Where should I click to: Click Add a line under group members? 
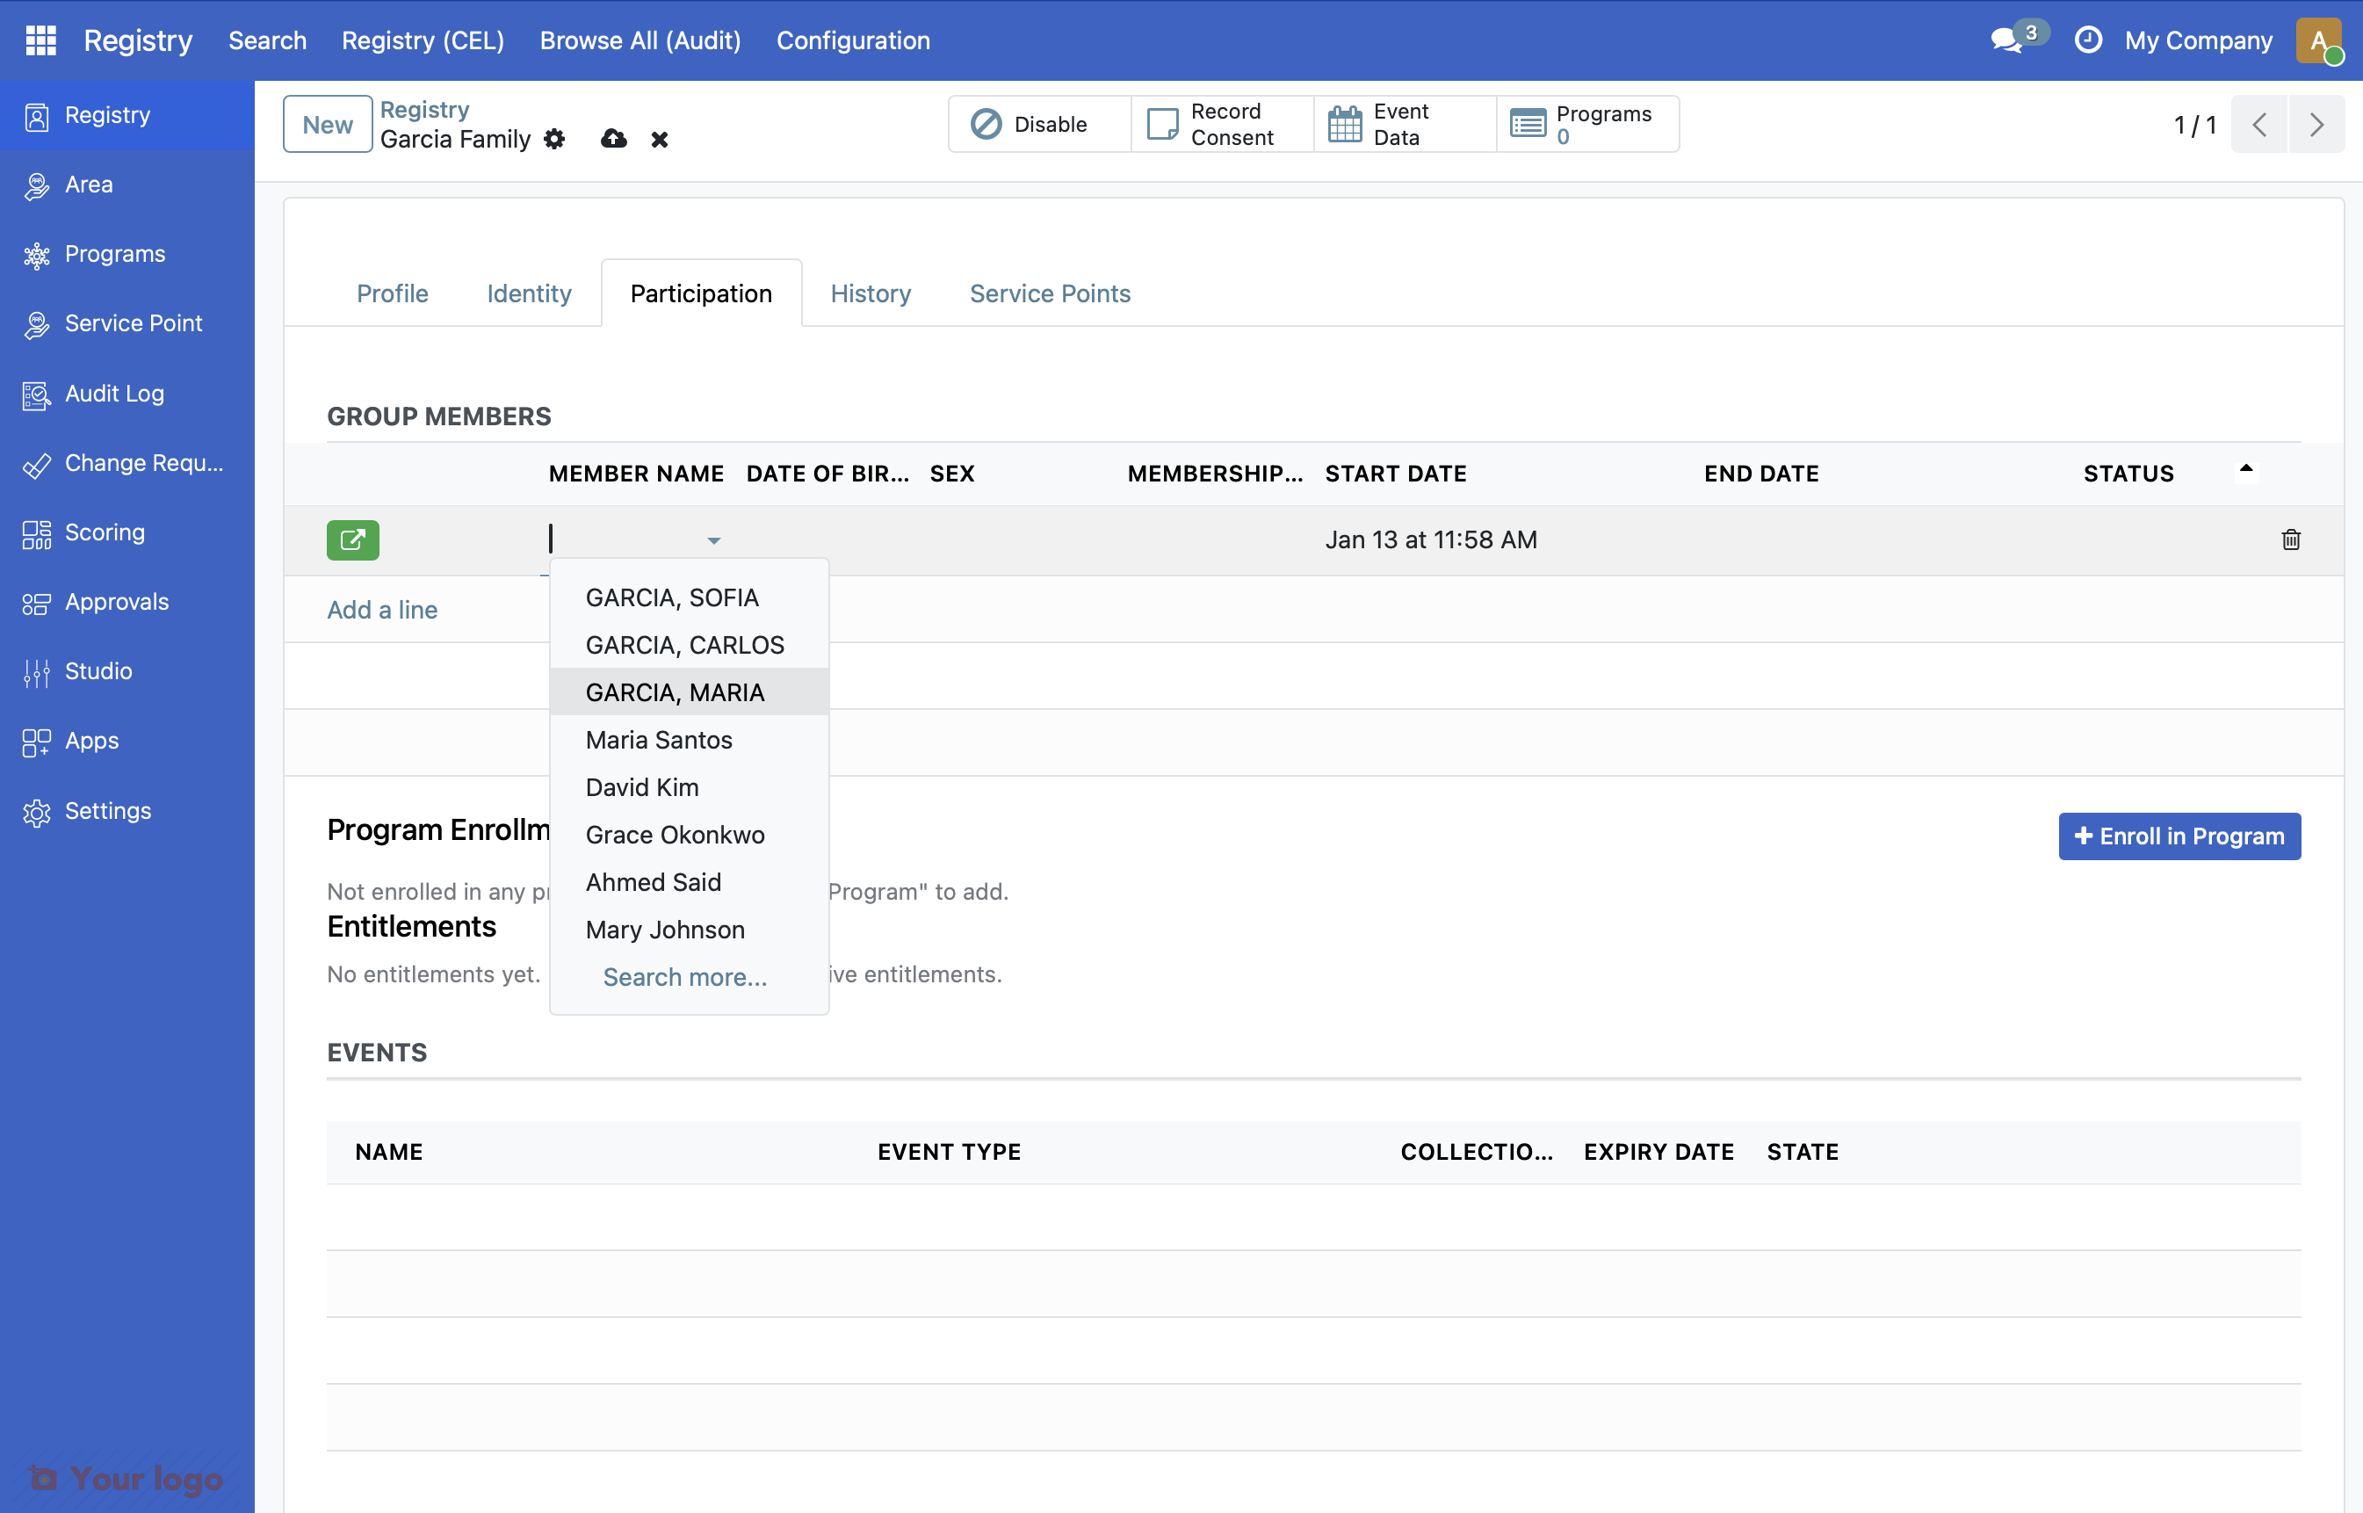381,609
